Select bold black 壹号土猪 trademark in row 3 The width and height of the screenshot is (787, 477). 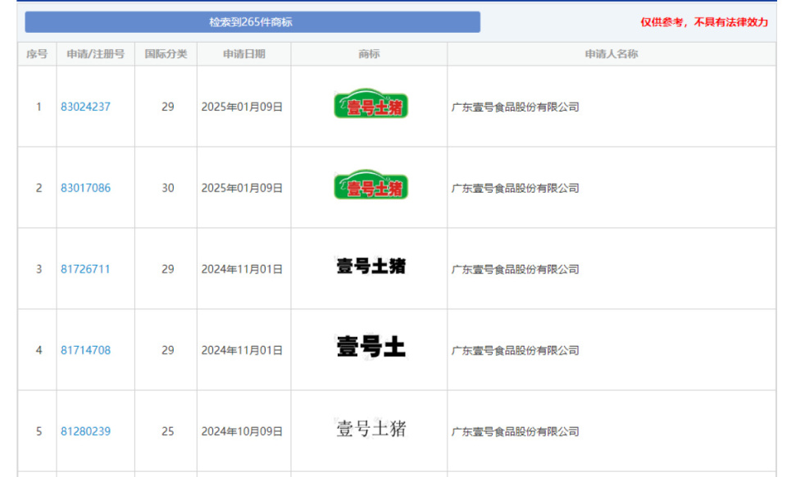click(x=371, y=266)
